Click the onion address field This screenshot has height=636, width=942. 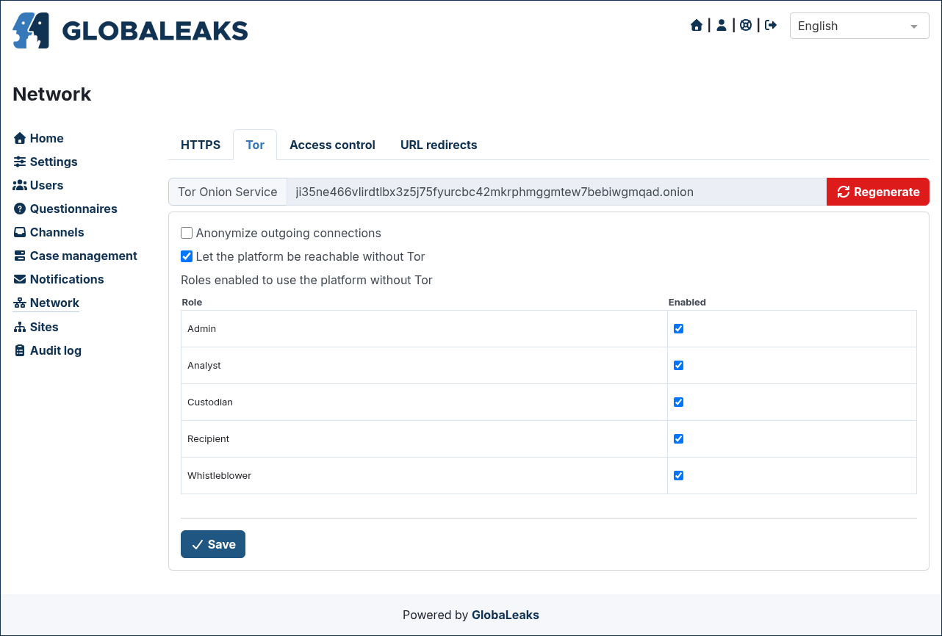[556, 192]
